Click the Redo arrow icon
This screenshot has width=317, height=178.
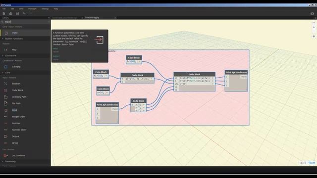31,13
